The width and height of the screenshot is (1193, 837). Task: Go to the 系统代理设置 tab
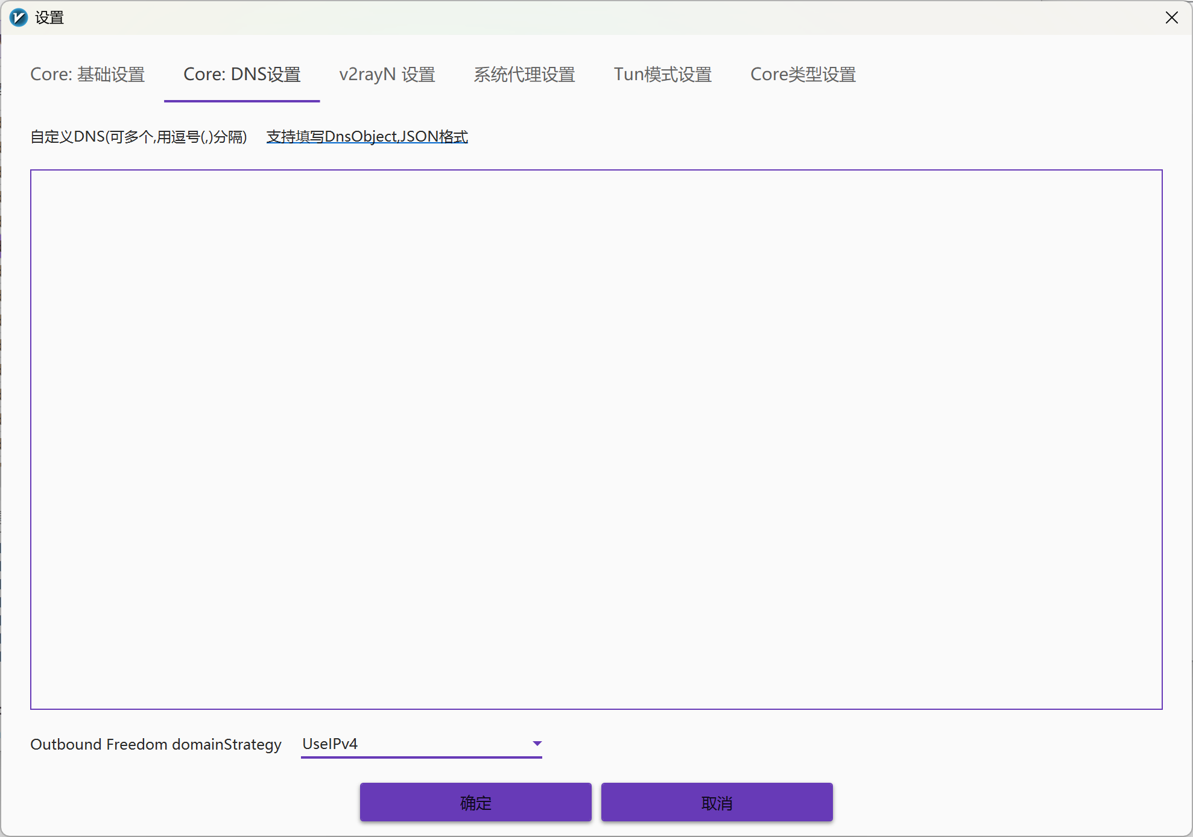[x=524, y=75]
